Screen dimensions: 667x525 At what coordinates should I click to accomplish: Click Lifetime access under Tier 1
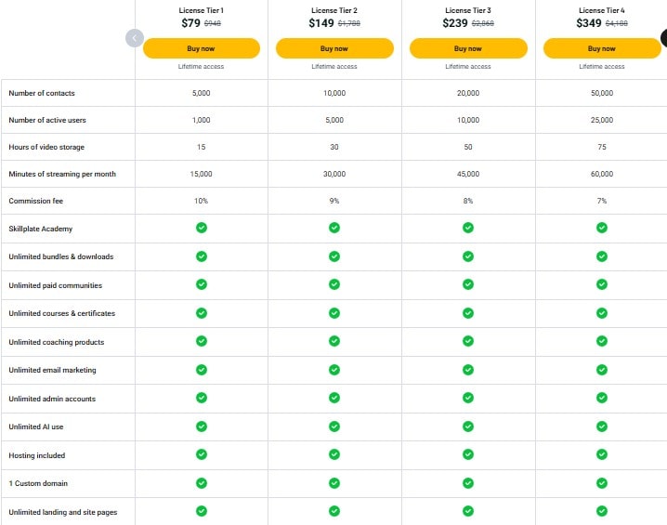pos(202,66)
